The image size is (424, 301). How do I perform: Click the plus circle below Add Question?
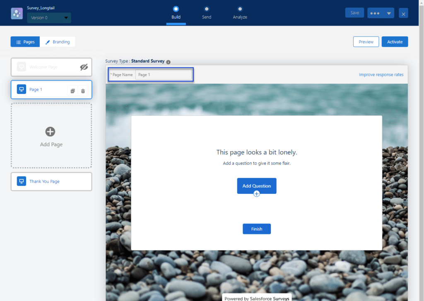tap(257, 194)
